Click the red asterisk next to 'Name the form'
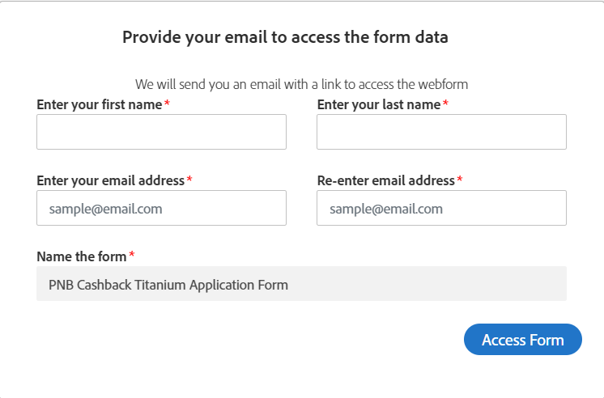The height and width of the screenshot is (398, 604). (x=132, y=256)
